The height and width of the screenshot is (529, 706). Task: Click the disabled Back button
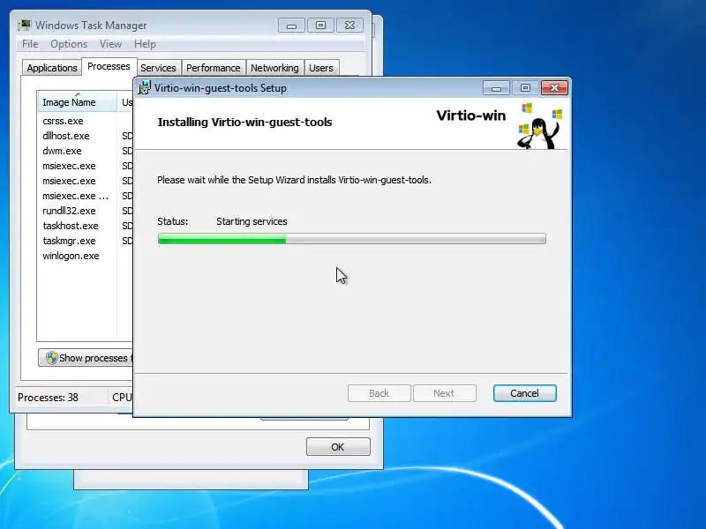[379, 393]
